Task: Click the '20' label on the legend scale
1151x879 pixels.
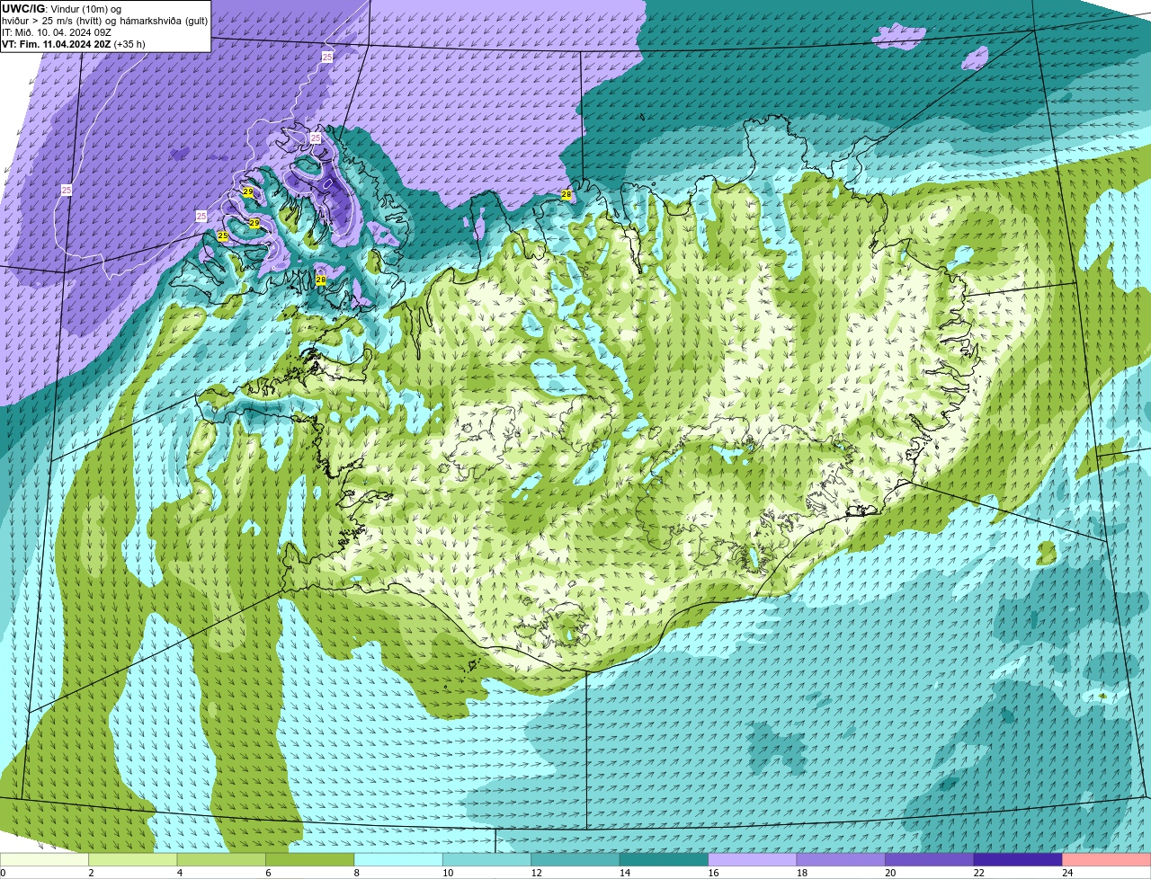Action: 890,873
